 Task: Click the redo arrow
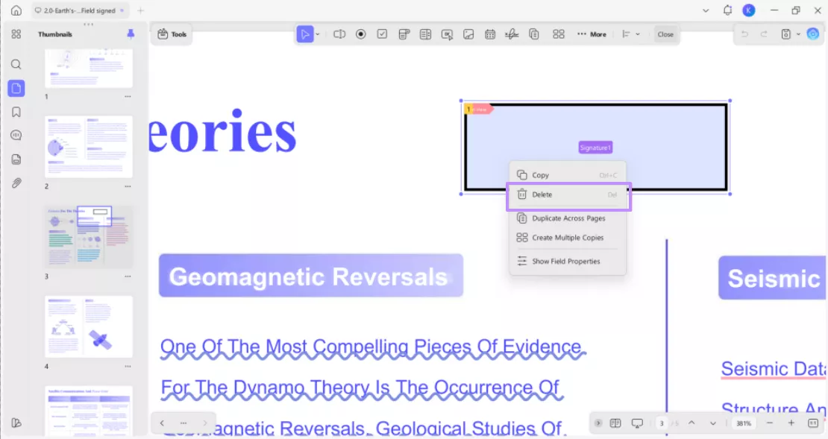point(764,34)
